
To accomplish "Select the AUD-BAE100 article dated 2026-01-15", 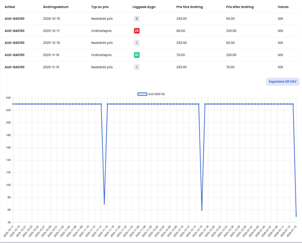I will (x=14, y=19).
